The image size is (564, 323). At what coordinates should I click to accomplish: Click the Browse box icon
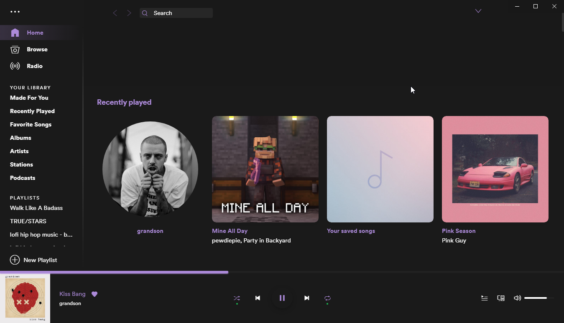click(15, 49)
